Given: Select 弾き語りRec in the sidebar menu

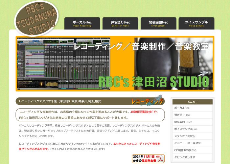Looking at the screenshot, I should pos(193,115).
